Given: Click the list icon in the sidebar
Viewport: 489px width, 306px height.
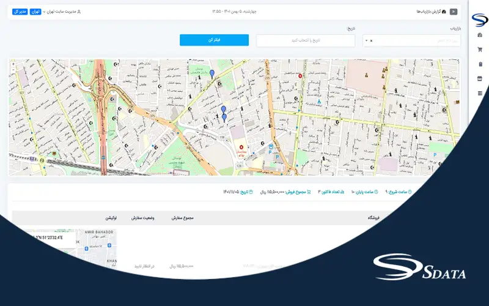Looking at the screenshot, I should coord(480,93).
